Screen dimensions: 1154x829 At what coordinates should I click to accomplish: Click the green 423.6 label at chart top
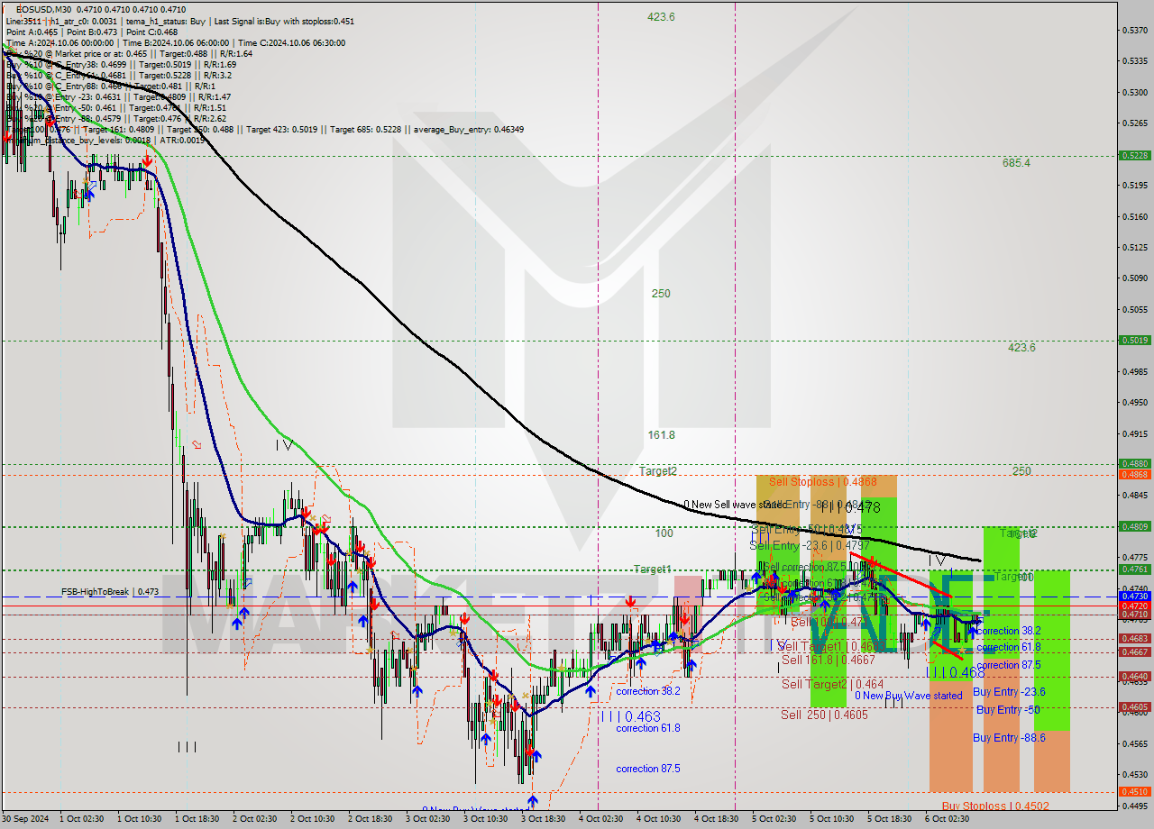point(661,17)
